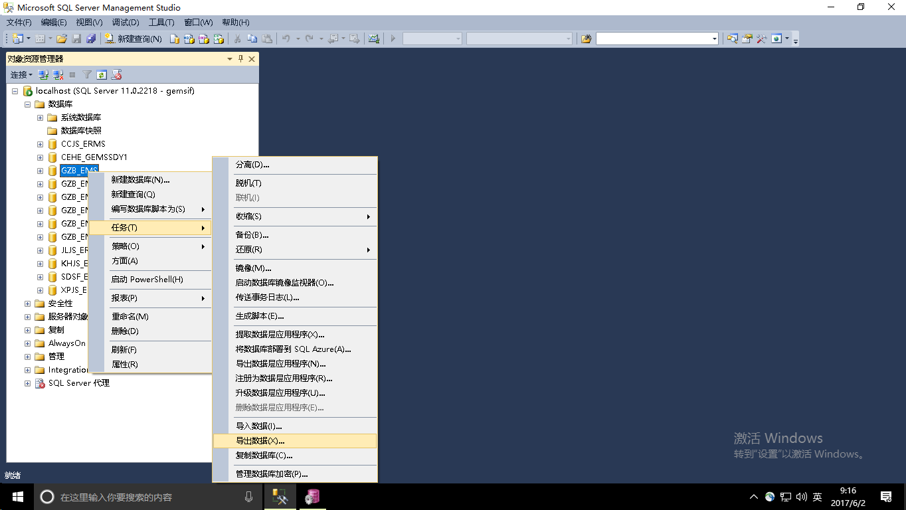Open the Find combo box dropdown
This screenshot has height=510, width=906.
[x=715, y=39]
